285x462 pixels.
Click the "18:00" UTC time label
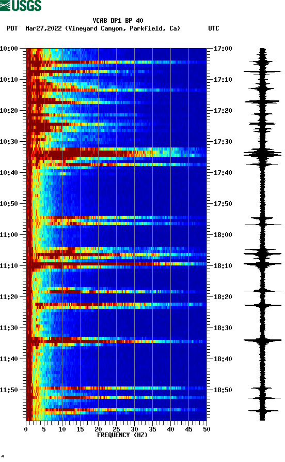click(x=223, y=234)
